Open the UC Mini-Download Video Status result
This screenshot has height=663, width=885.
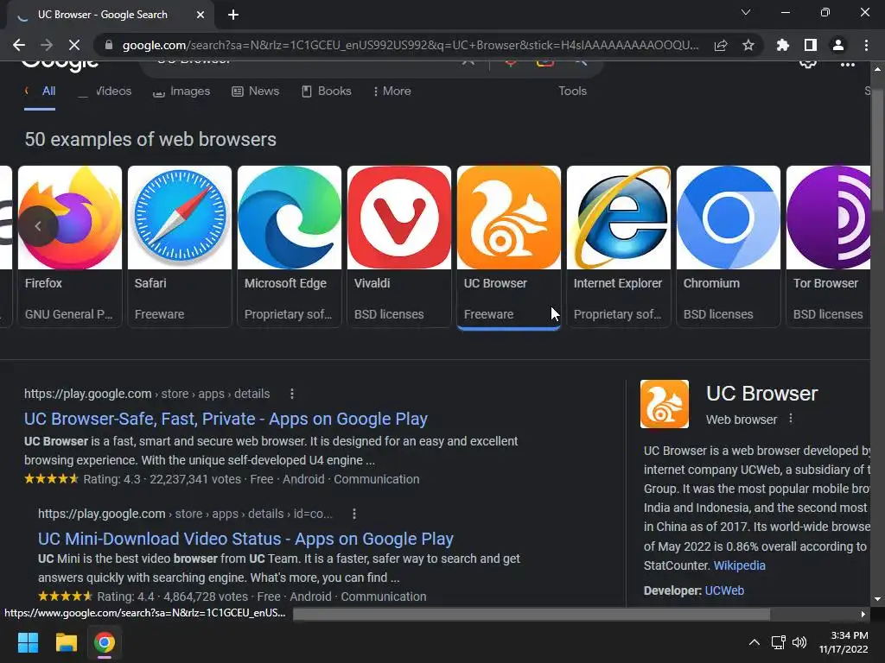click(245, 539)
